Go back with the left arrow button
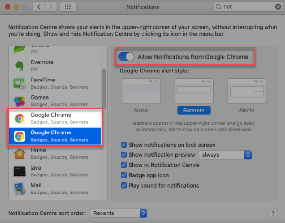Viewport: 285px width, 223px height. click(39, 7)
